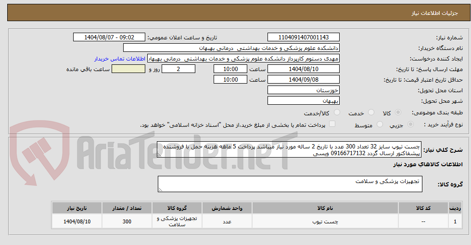This screenshot has height=245, width=471.
Task: Click the کد کالا column header
Action: (x=423, y=208)
